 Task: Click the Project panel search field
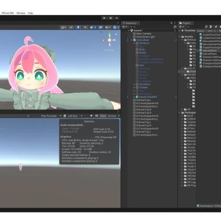pyautogui.click(x=195, y=27)
